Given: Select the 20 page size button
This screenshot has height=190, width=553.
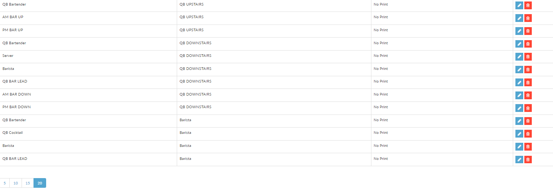Looking at the screenshot, I should (x=40, y=183).
